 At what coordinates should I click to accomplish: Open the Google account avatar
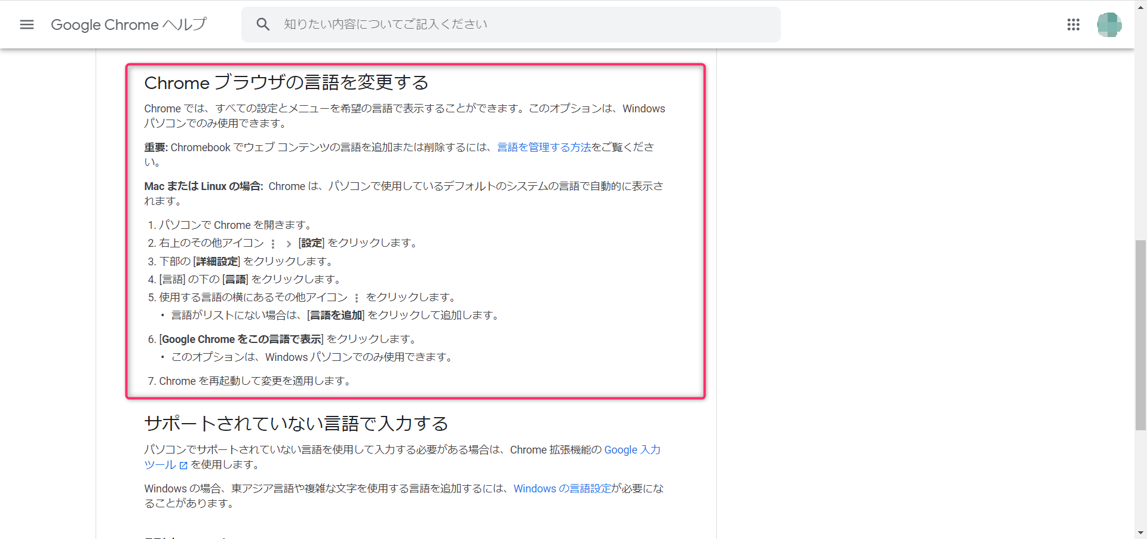1109,24
